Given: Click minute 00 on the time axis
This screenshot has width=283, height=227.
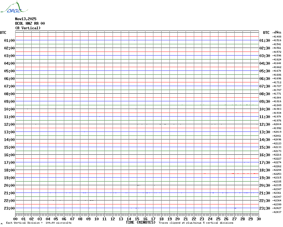Looking at the screenshot, I should (16, 219).
